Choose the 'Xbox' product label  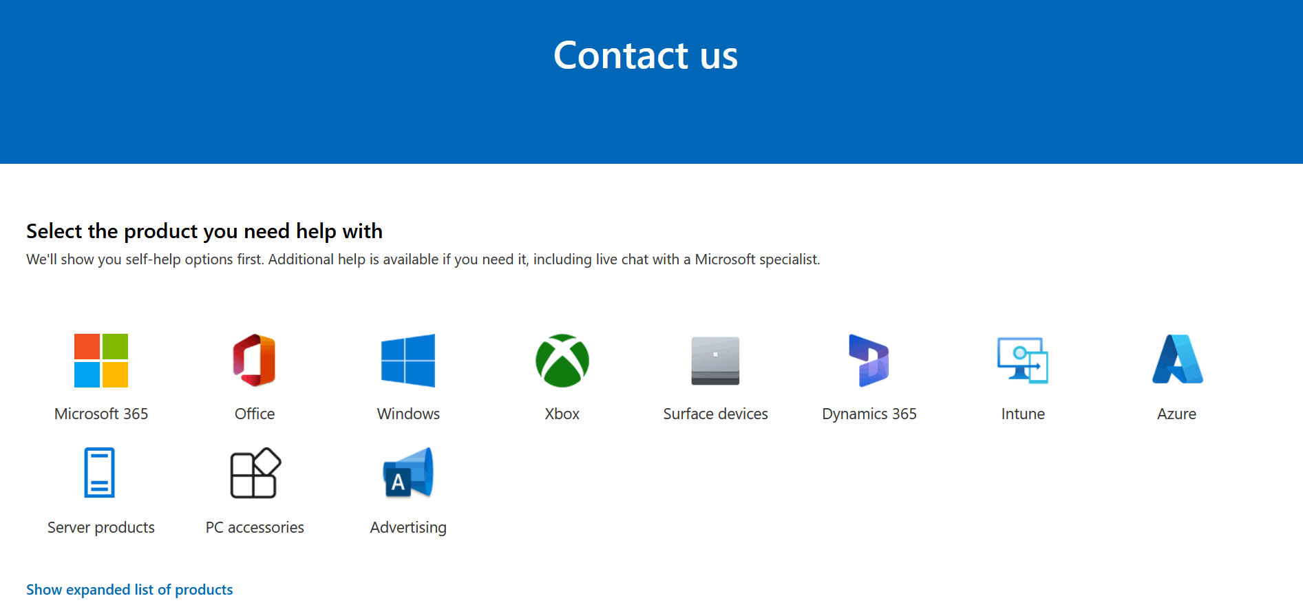tap(562, 414)
